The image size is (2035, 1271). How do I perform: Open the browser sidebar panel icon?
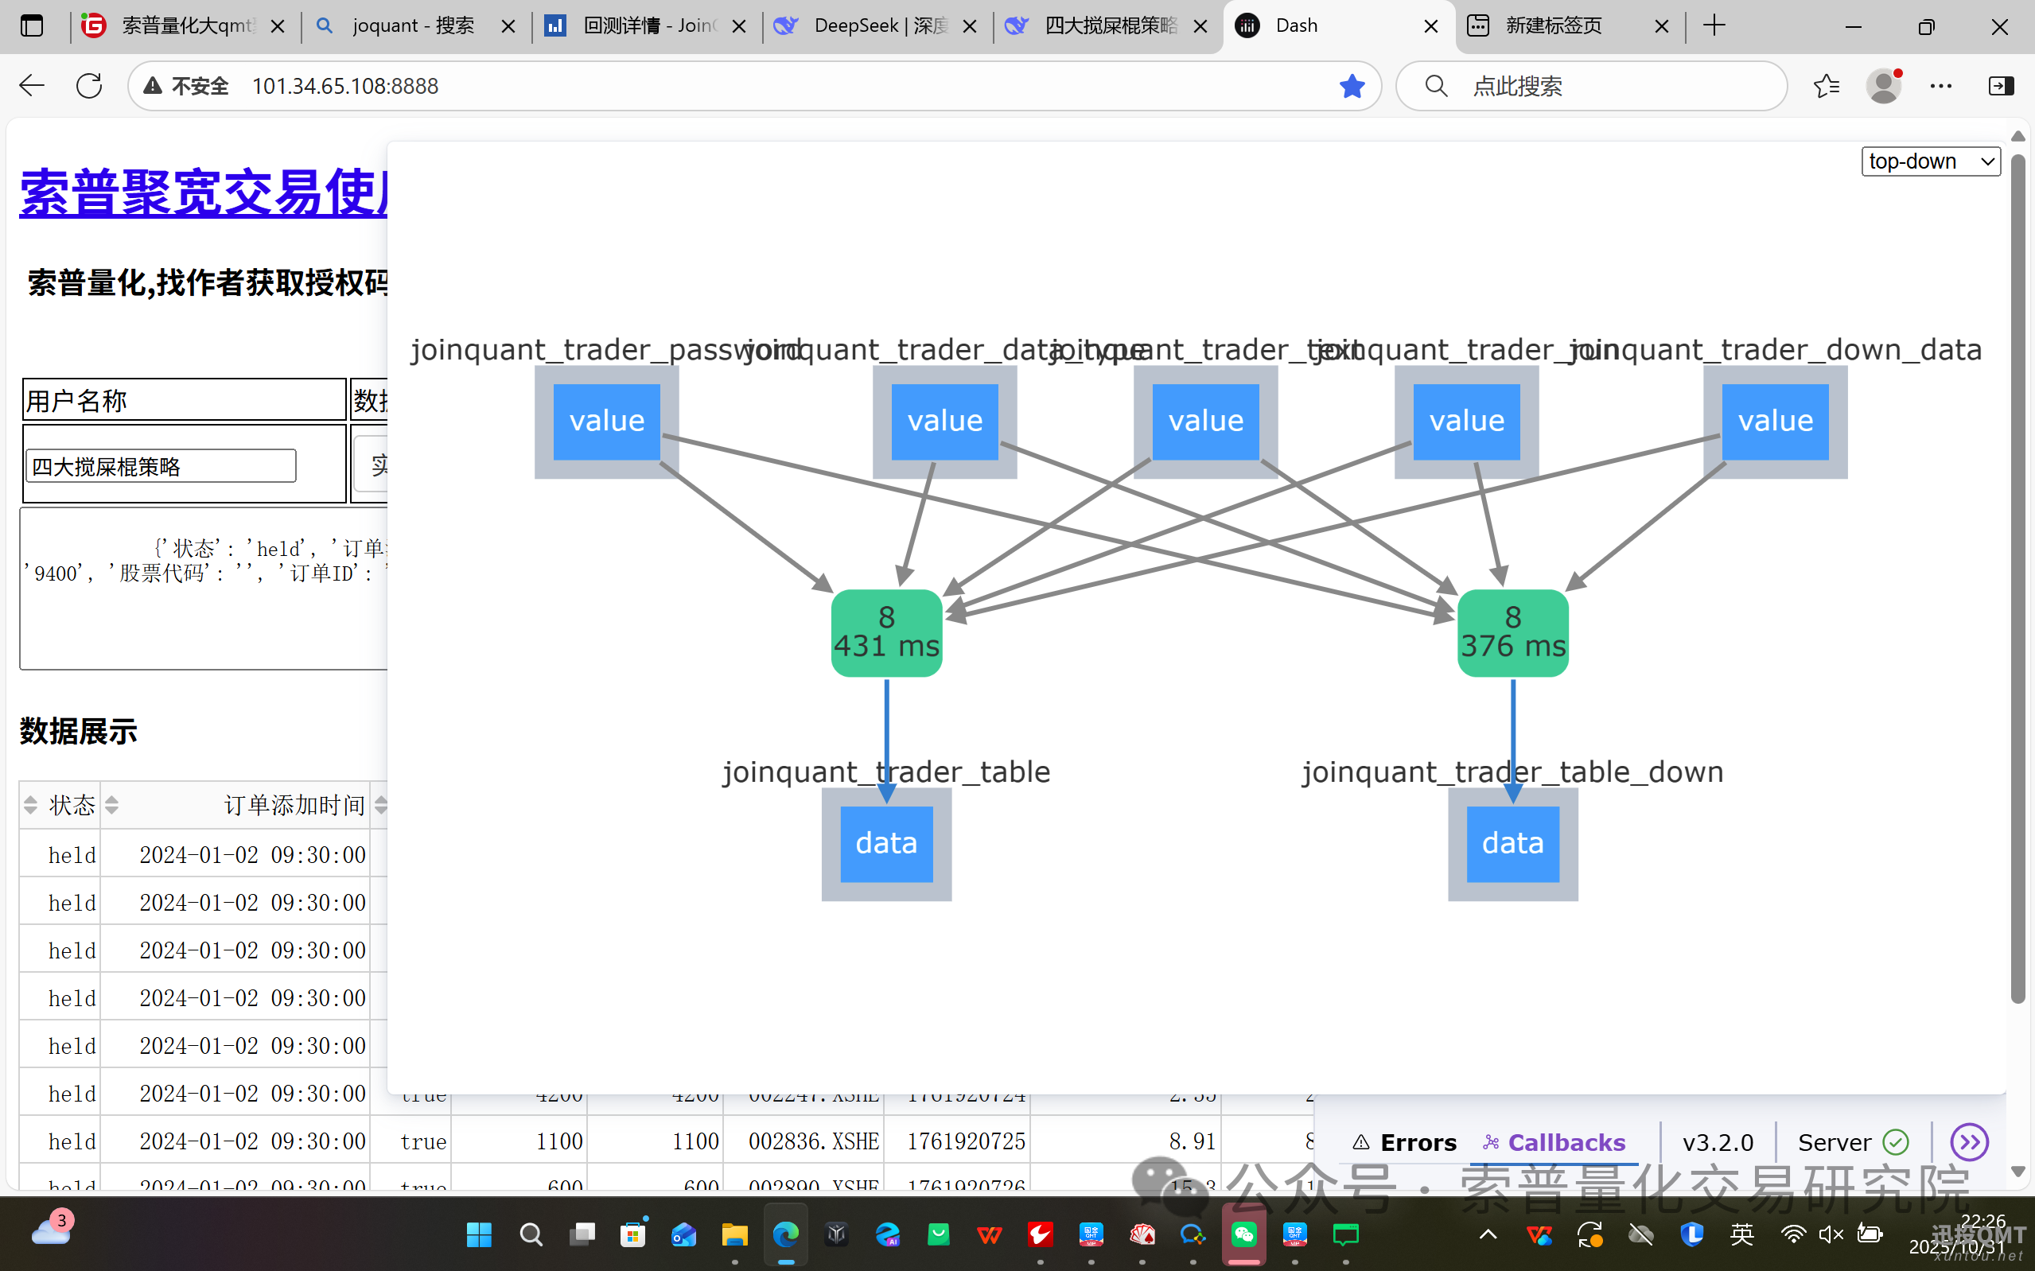coord(2001,86)
